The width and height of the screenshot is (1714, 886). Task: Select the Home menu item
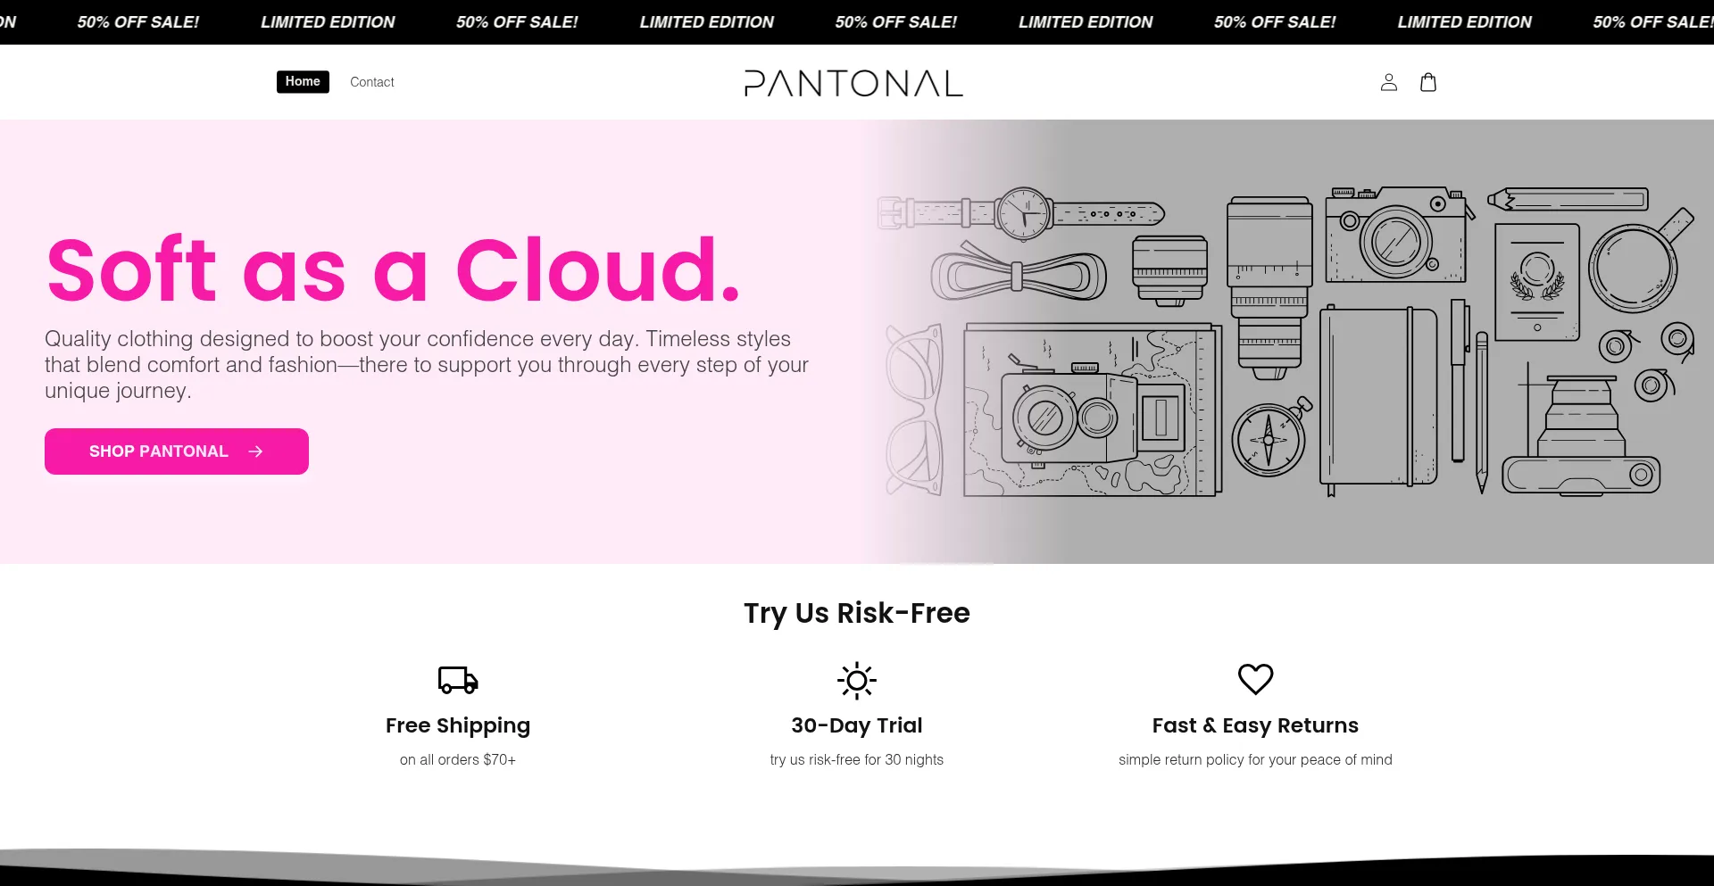303,81
